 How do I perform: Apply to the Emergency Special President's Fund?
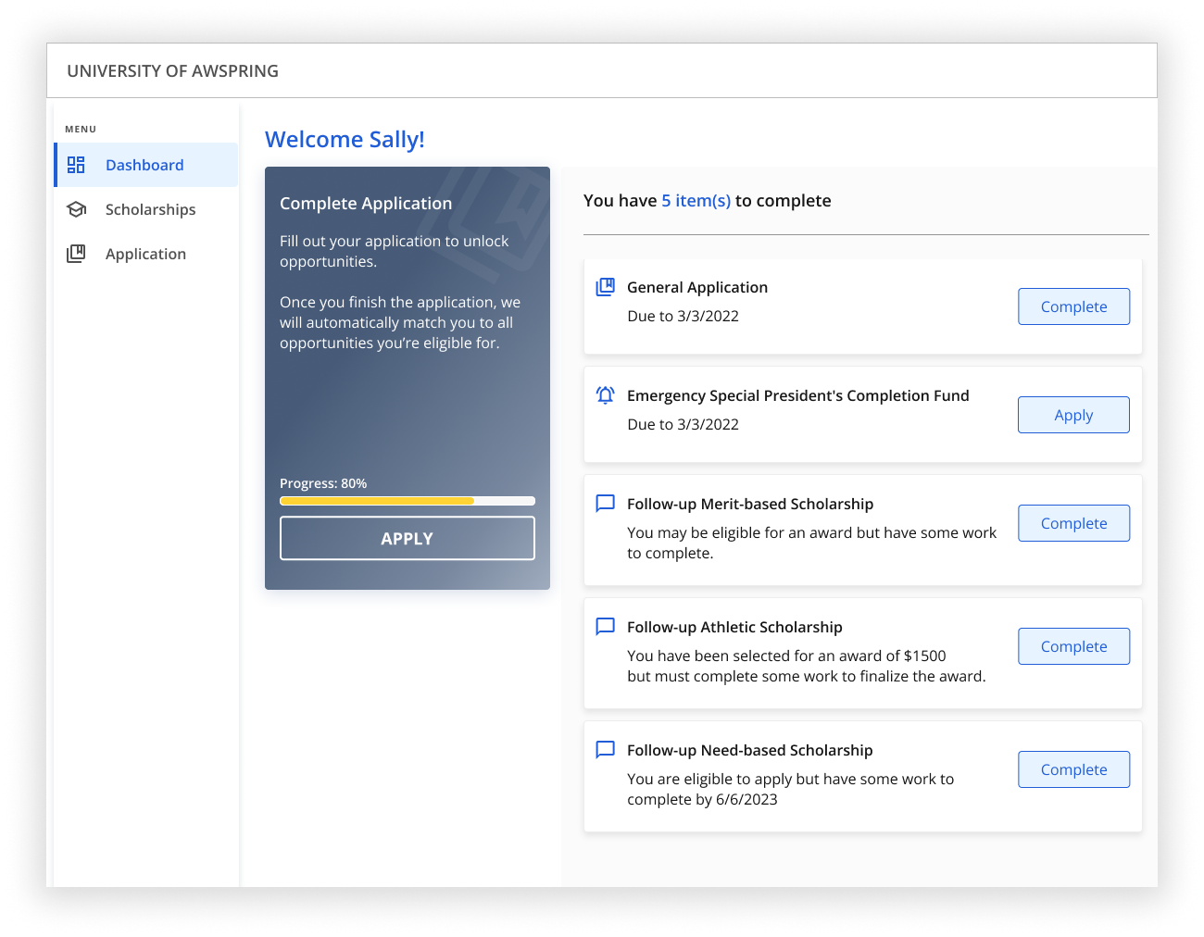pyautogui.click(x=1073, y=415)
